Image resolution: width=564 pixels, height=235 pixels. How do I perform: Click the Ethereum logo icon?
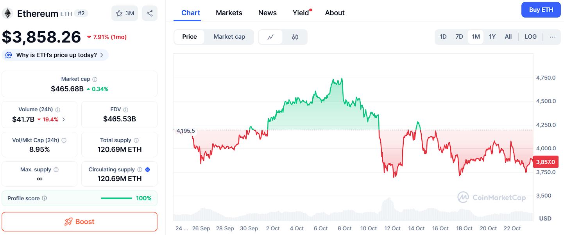coord(7,14)
